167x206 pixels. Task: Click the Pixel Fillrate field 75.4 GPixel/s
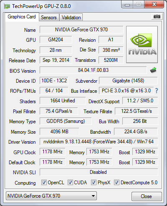coord(59,111)
